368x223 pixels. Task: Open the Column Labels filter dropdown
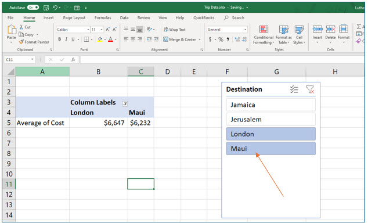coord(125,103)
